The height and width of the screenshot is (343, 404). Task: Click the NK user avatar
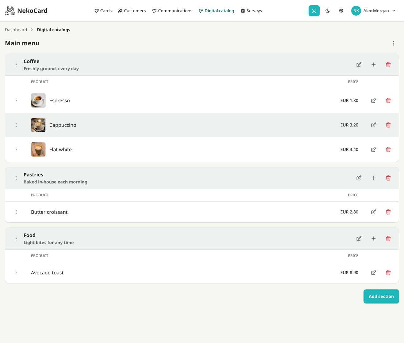(x=356, y=11)
